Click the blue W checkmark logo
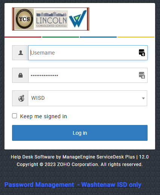Image resolution: width=160 pixels, height=195 pixels. (x=78, y=19)
